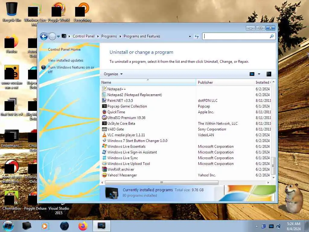Go back with the Back arrow button
The width and height of the screenshot is (309, 232).
(44, 36)
